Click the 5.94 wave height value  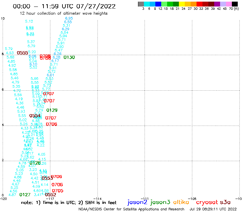click(63, 36)
